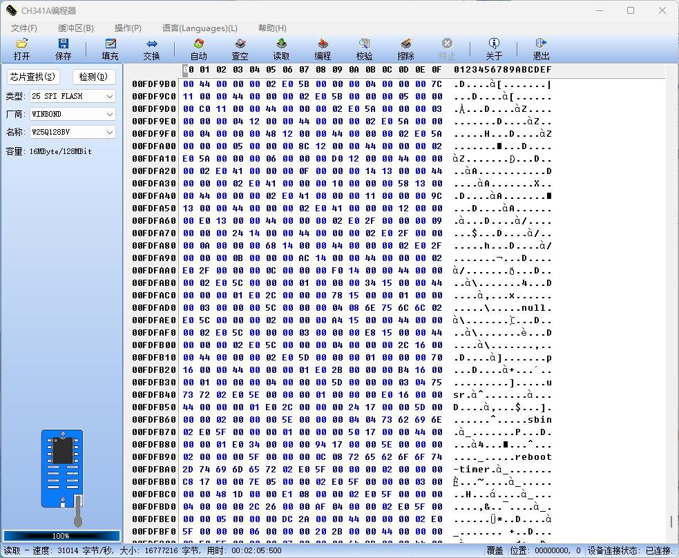Click column header 00 in hex view
The width and height of the screenshot is (679, 558).
(189, 70)
